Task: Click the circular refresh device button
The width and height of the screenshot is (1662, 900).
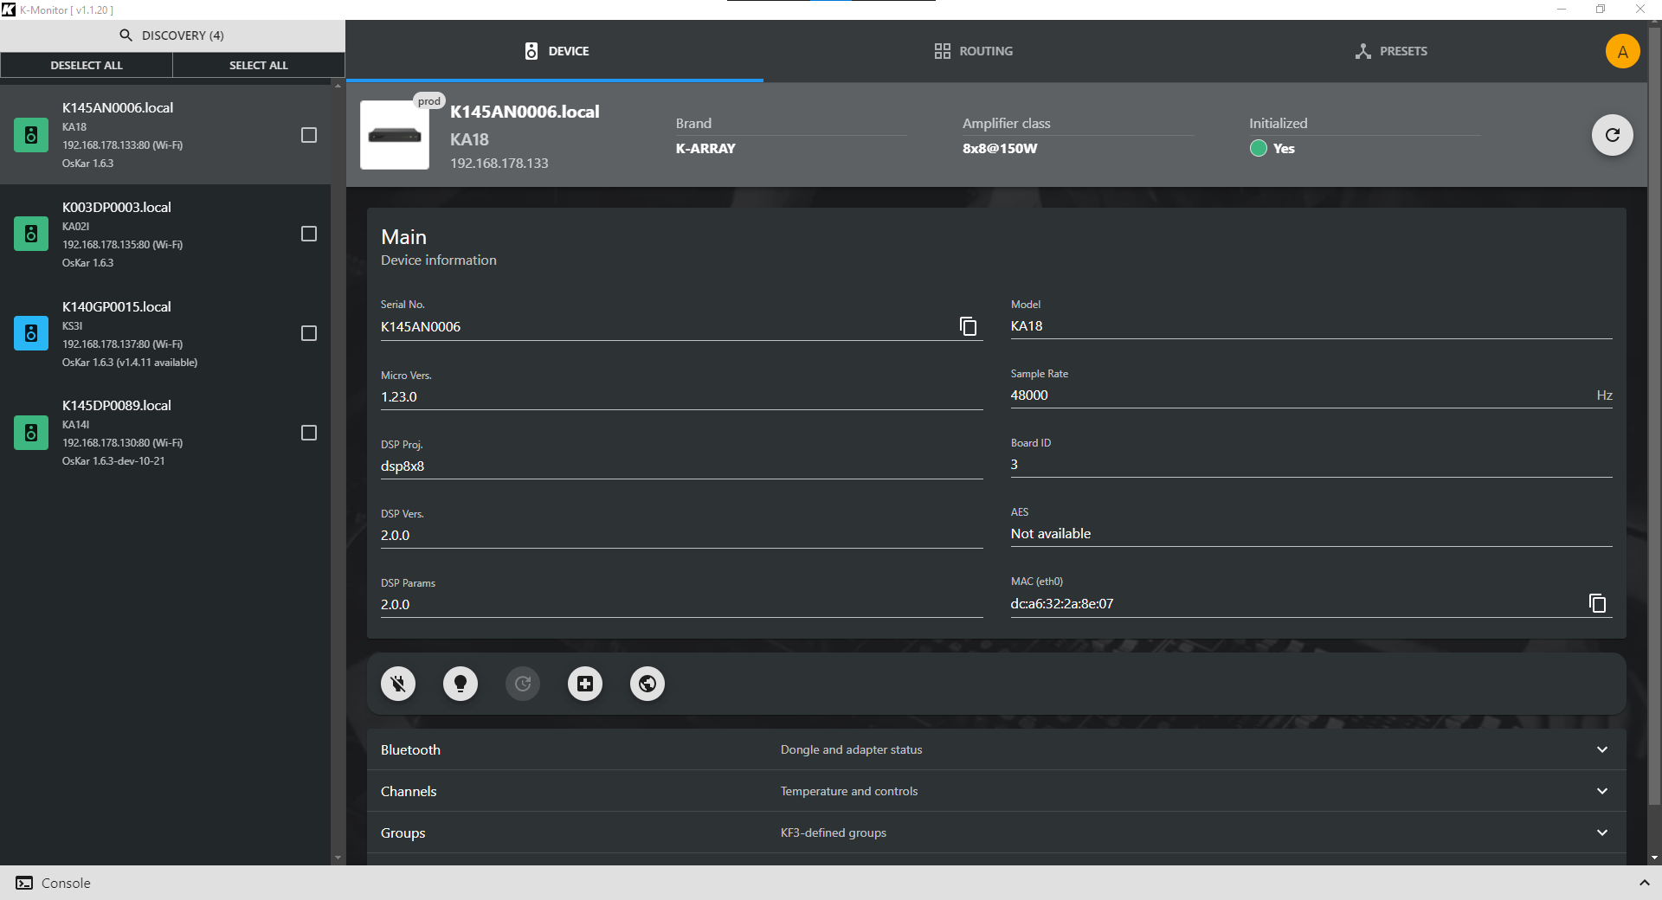Action: pos(1612,135)
